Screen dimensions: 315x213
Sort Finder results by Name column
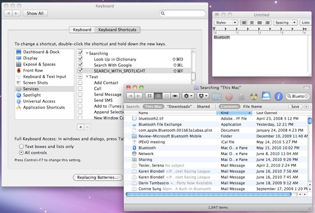pos(170,113)
